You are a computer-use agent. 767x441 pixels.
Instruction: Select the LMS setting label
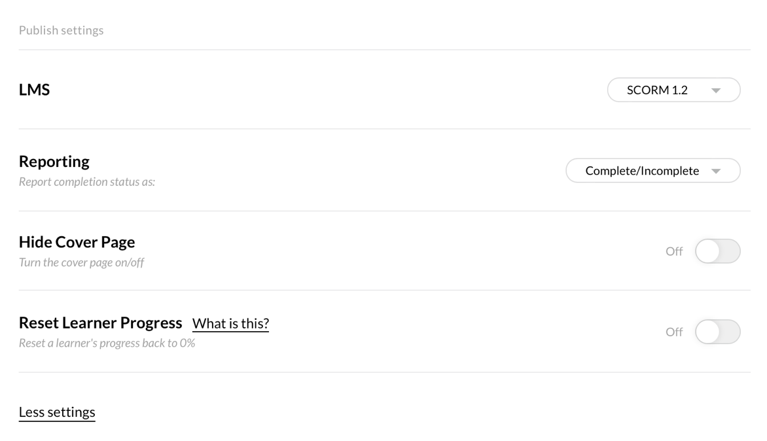(34, 90)
